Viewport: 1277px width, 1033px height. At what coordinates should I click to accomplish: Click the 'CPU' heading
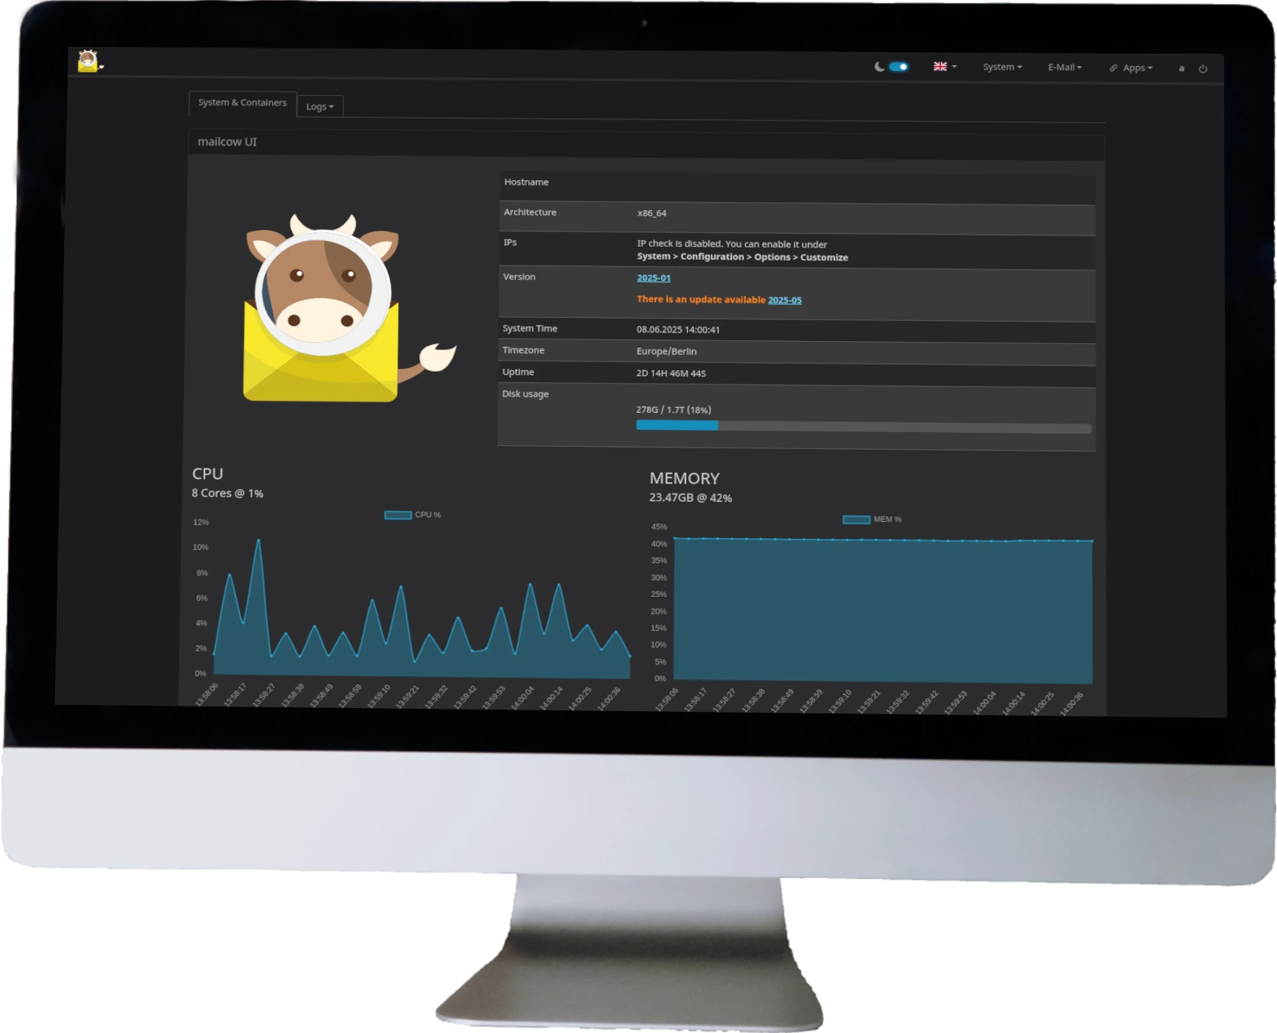click(x=208, y=474)
